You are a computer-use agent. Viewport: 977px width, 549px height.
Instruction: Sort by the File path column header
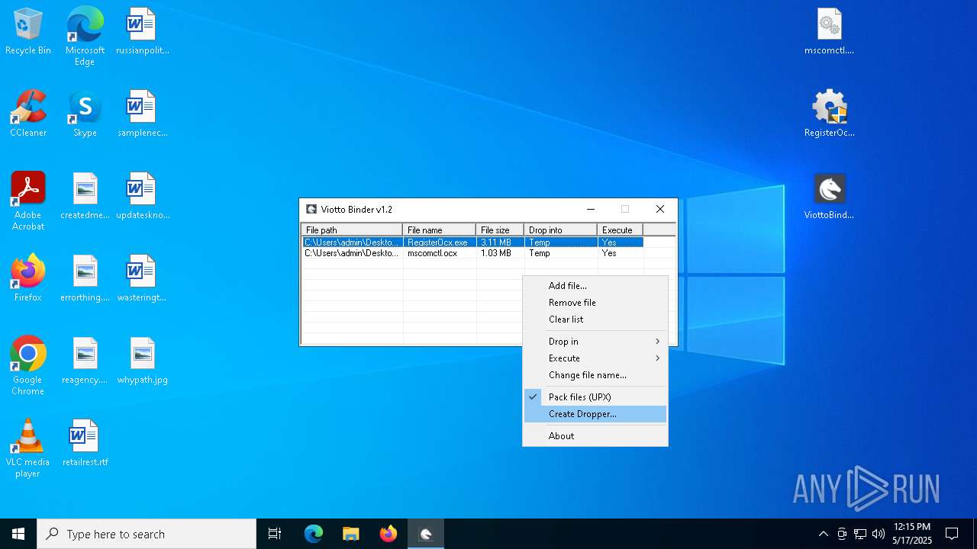(352, 230)
